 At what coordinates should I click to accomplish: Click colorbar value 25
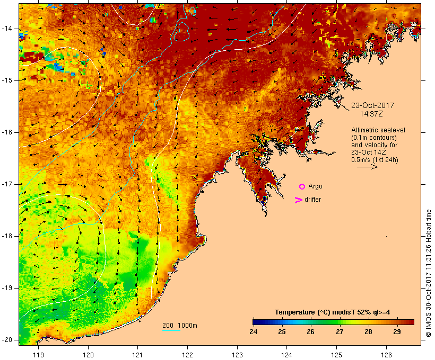click(x=282, y=332)
